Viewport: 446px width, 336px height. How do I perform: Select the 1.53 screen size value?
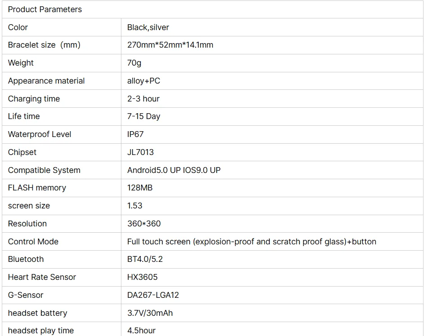tap(135, 206)
